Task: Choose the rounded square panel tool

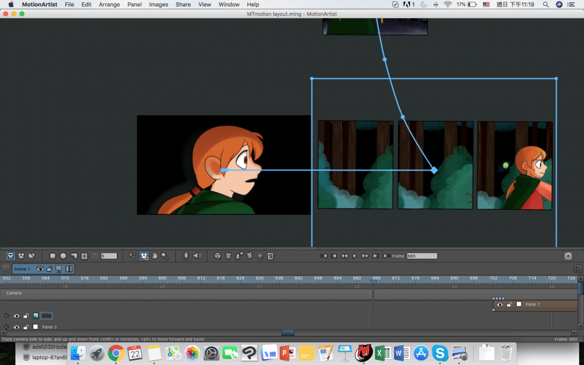Action: [84, 256]
